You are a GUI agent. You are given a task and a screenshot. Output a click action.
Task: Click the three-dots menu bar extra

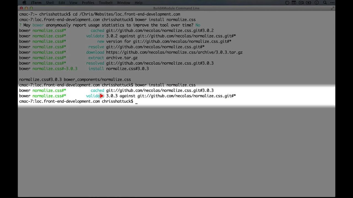click(x=332, y=3)
